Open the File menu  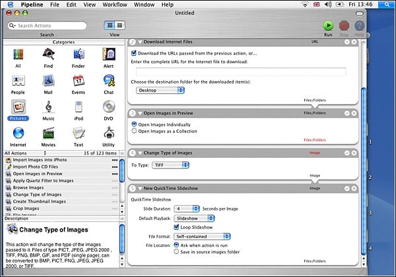point(55,5)
